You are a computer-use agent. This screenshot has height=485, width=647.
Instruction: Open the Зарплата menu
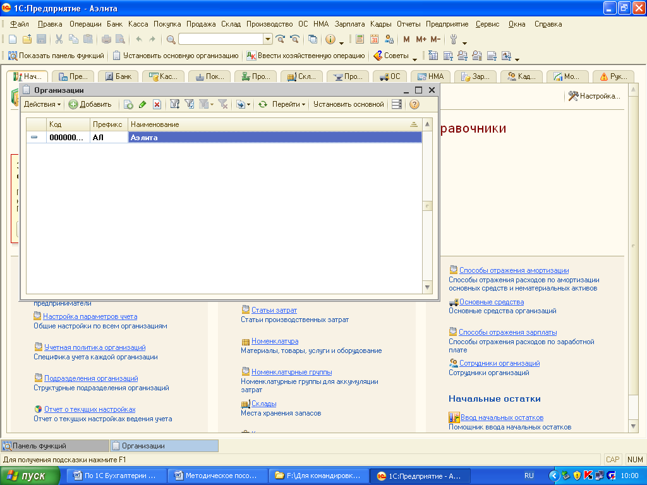(349, 24)
